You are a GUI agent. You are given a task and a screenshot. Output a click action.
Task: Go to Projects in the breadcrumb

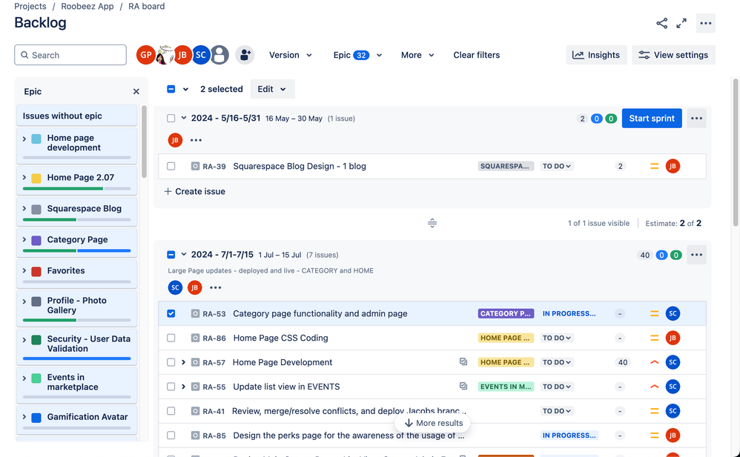(x=30, y=7)
